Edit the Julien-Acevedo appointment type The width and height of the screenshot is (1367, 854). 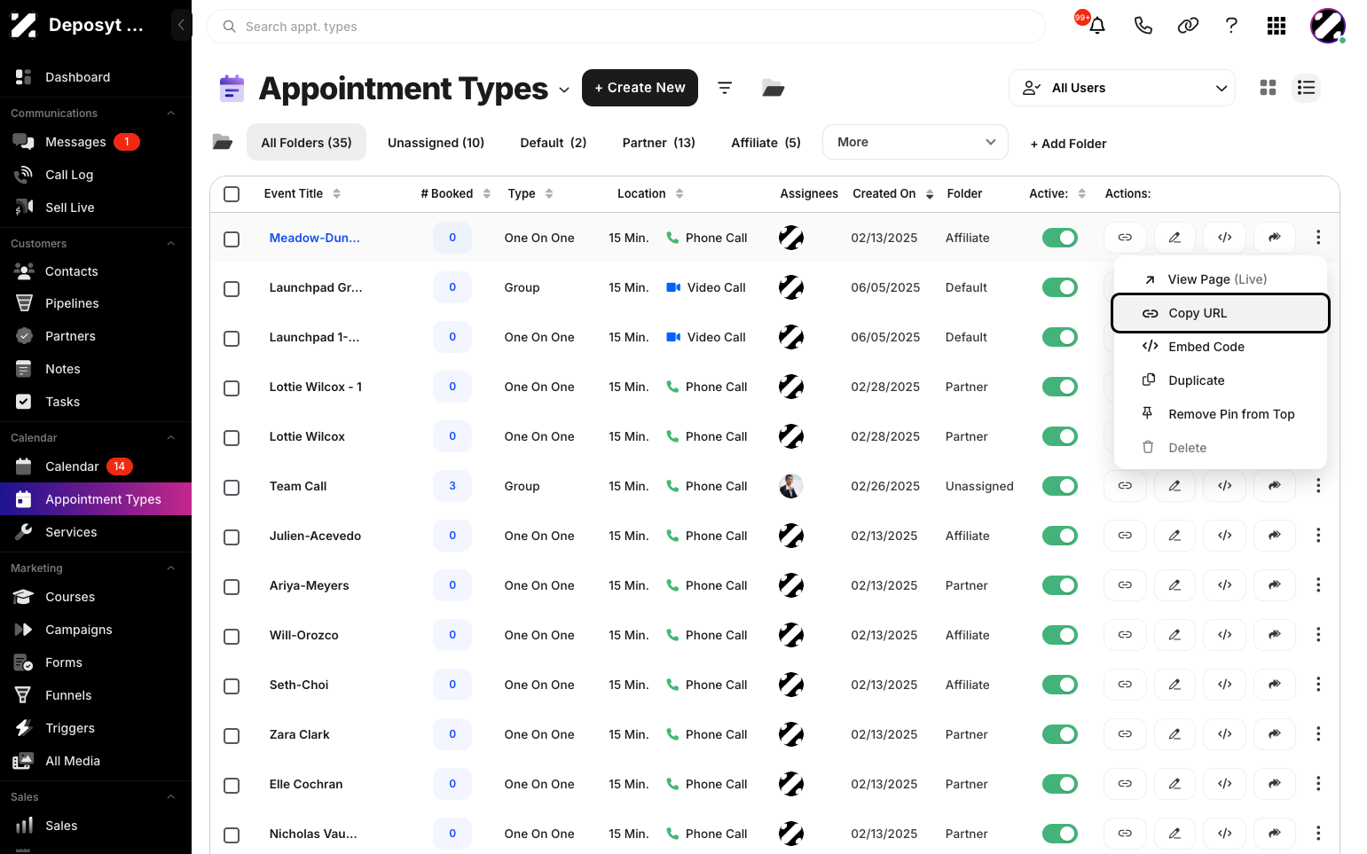point(1175,536)
